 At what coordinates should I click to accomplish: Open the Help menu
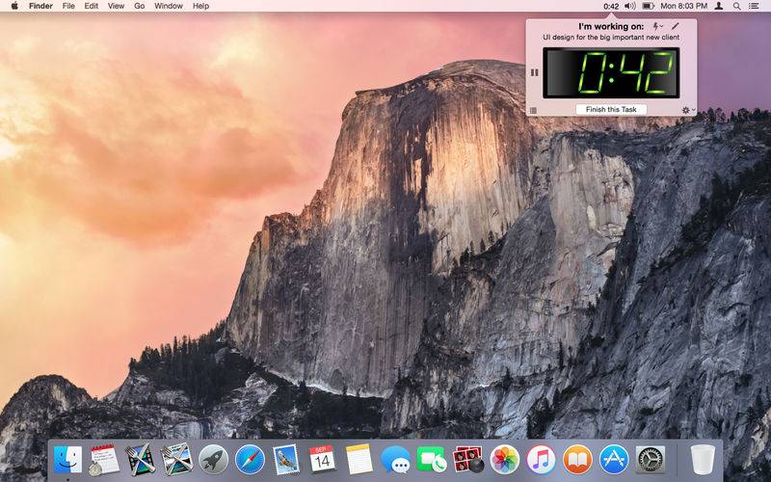[x=200, y=6]
